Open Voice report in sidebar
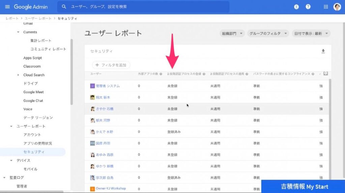The width and height of the screenshot is (345, 193). click(x=28, y=109)
